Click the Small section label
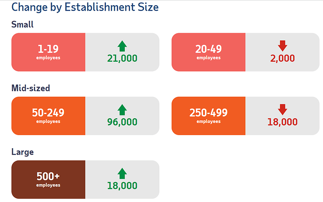 pos(22,24)
